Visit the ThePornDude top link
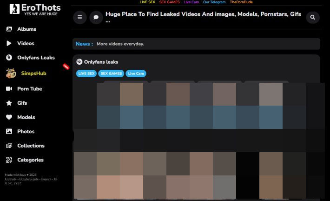330x201 pixels. [241, 2]
